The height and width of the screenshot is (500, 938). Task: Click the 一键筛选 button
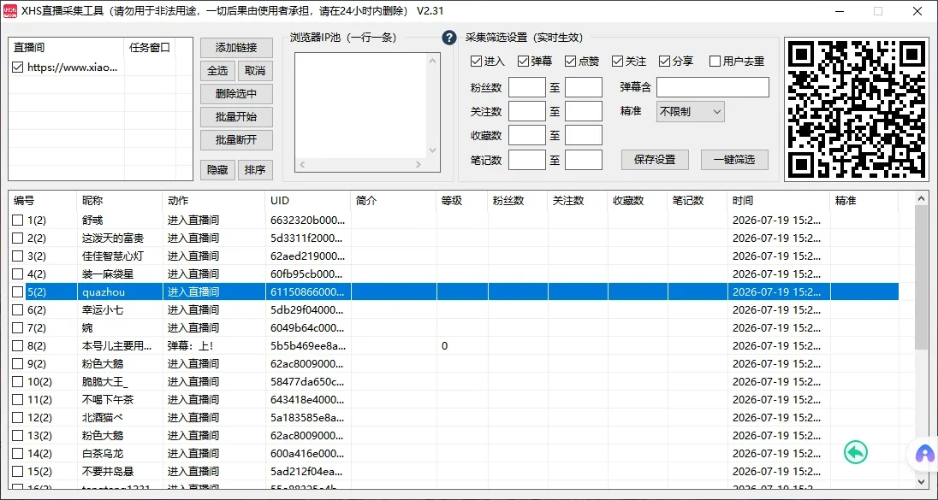click(x=734, y=160)
